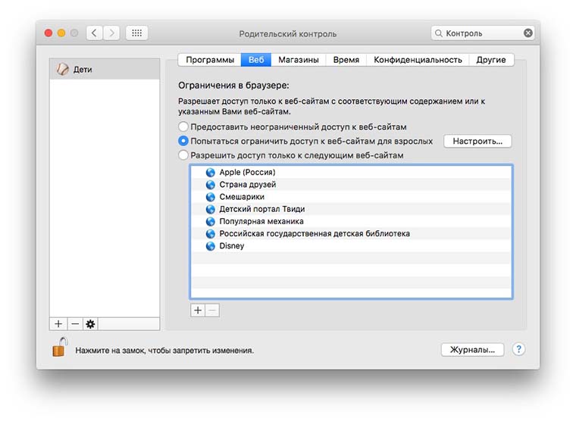Switch to the Магазины tab
Screen dimensions: 576x421
click(299, 60)
